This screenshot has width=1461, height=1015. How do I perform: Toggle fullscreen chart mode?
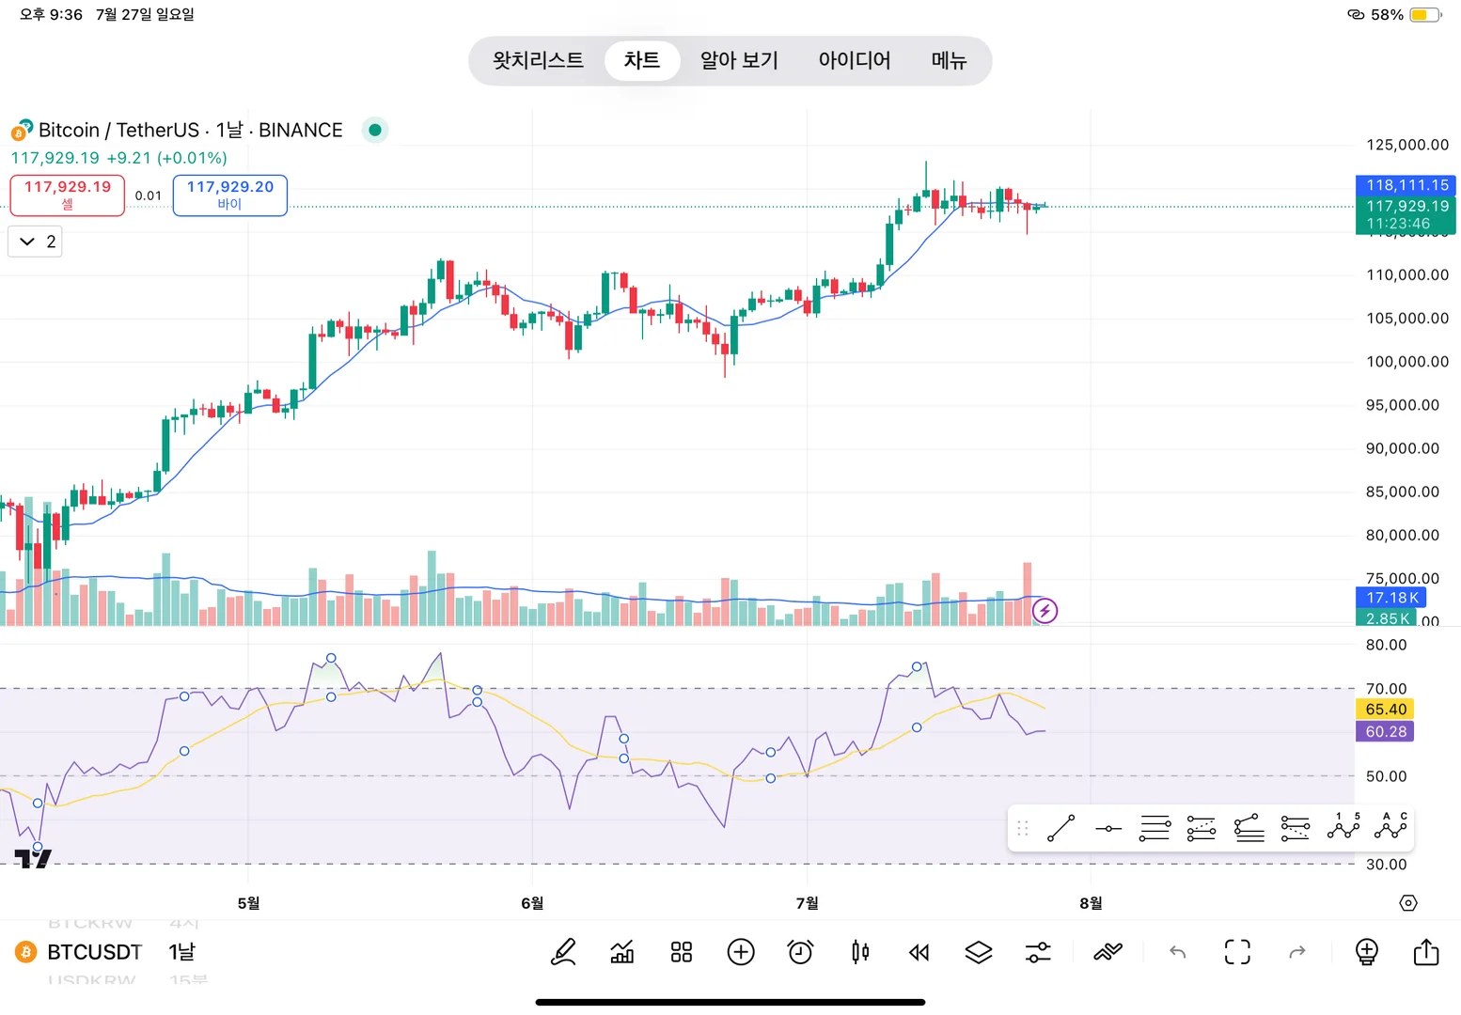click(x=1237, y=952)
